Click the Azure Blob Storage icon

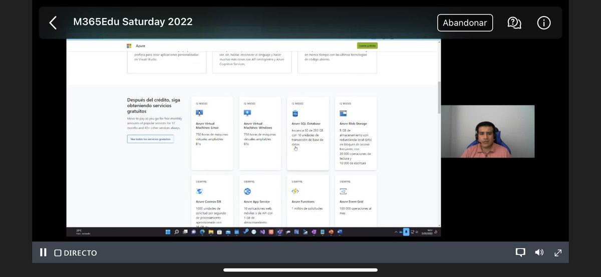(x=343, y=113)
